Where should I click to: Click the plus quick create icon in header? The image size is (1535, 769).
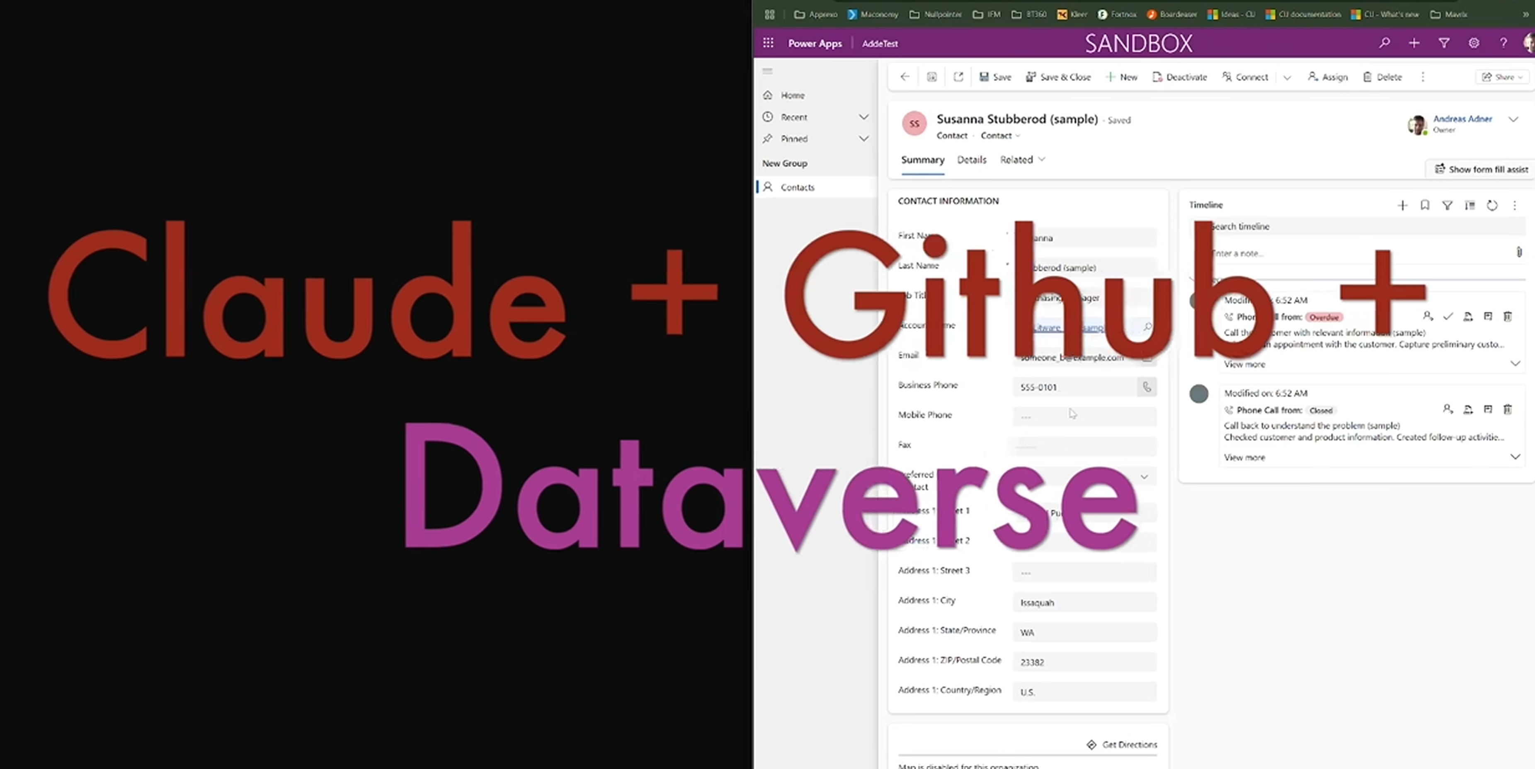(1414, 43)
